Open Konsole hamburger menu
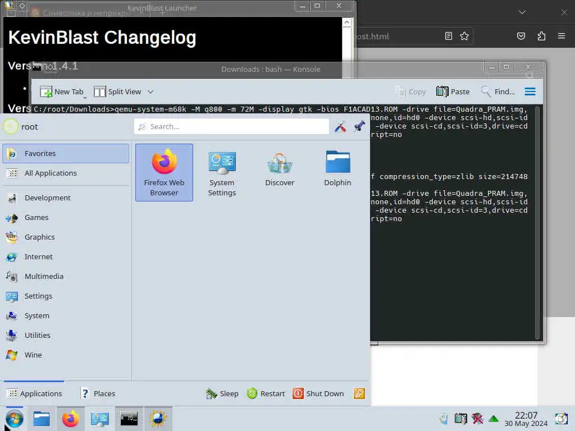Viewport: 575px width, 431px height. 530,91
